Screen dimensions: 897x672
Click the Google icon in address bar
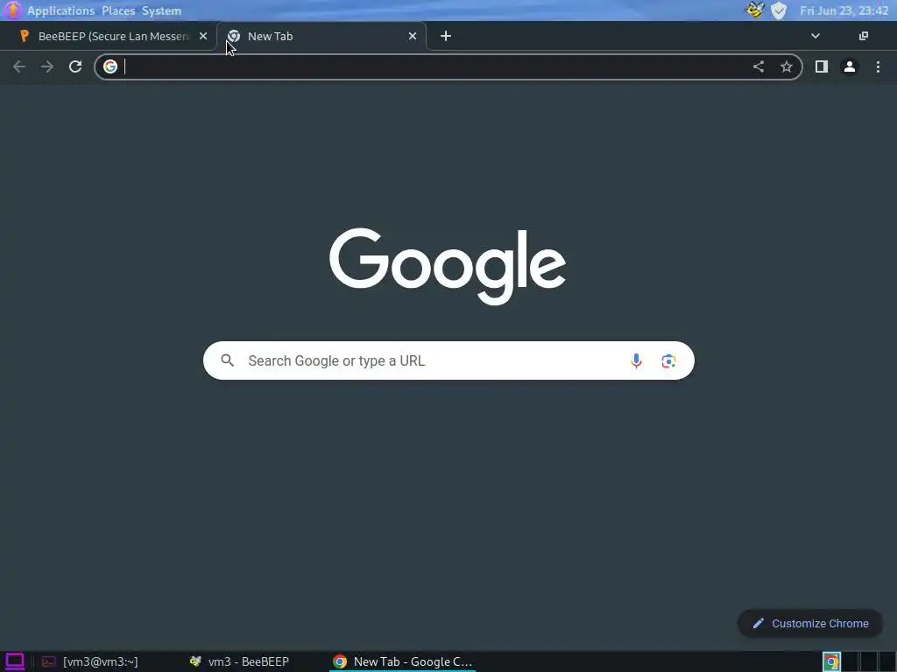[110, 66]
